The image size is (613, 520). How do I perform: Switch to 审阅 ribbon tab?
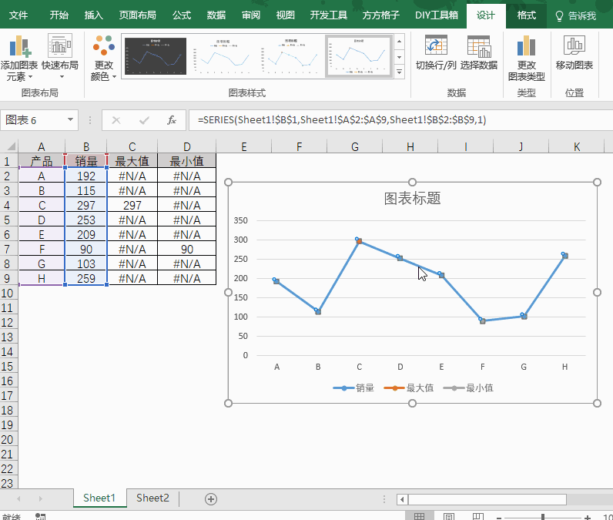pyautogui.click(x=251, y=15)
